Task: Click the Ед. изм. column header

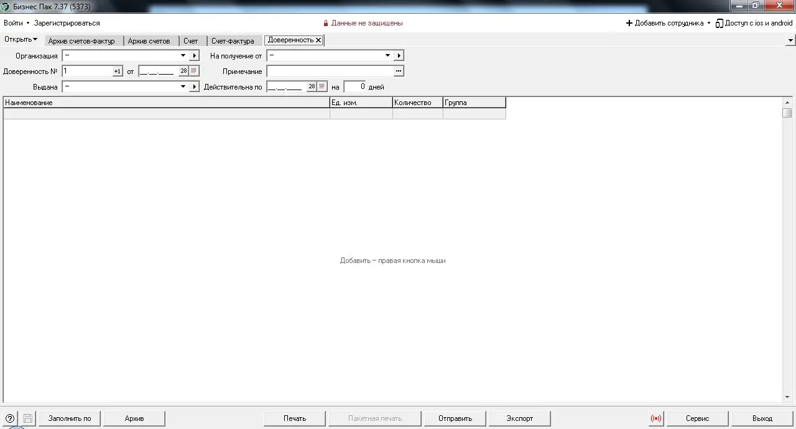Action: pos(361,103)
